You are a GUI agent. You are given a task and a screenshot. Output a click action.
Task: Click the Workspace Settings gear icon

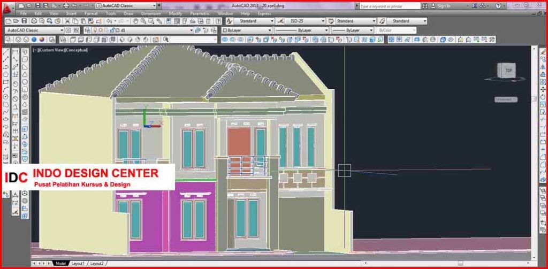(x=68, y=30)
